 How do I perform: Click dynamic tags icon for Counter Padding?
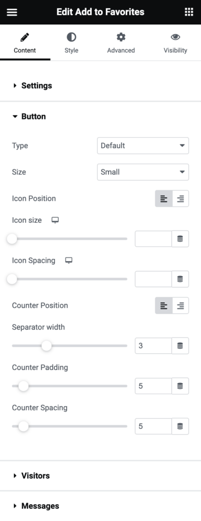coord(180,386)
